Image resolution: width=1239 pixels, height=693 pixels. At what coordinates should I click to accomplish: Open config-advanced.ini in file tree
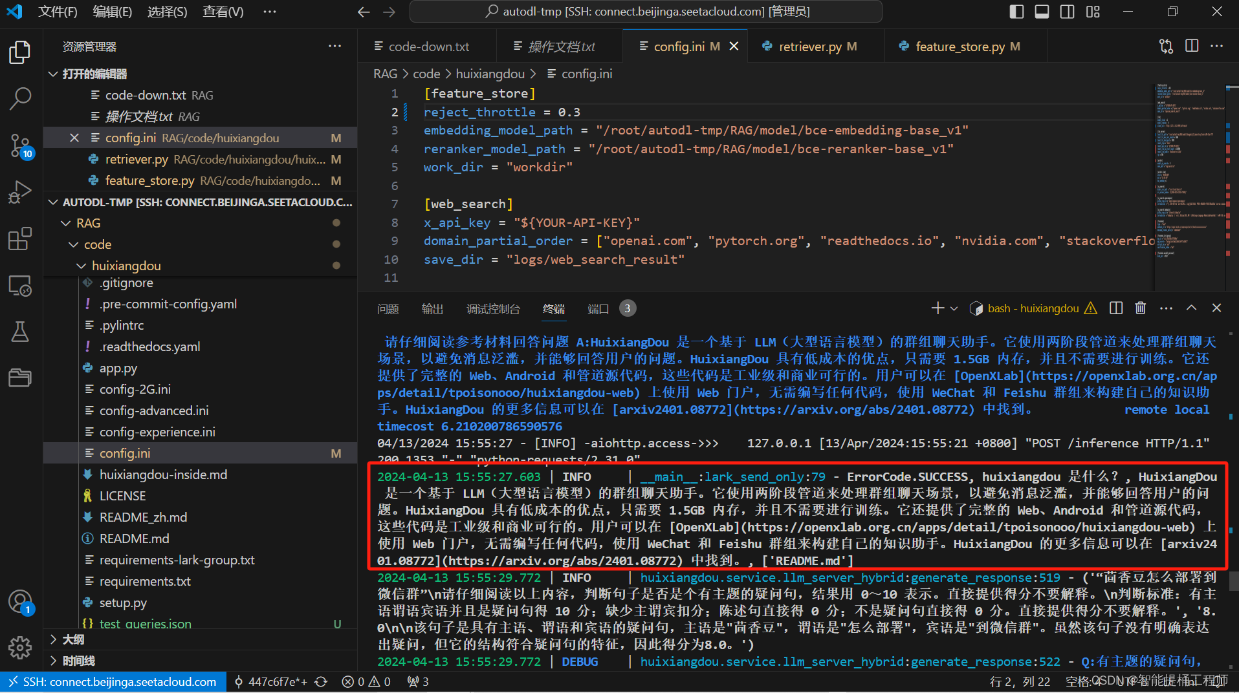(201, 410)
